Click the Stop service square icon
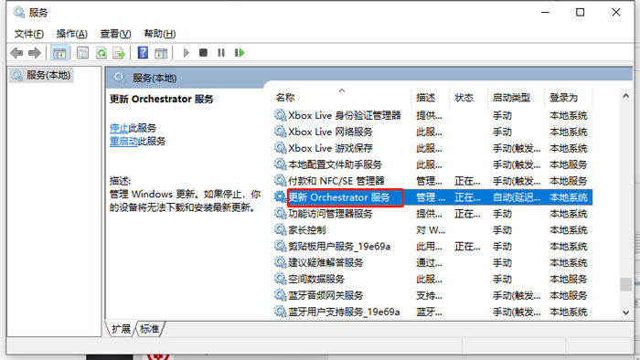Image resolution: width=640 pixels, height=360 pixels. [203, 53]
